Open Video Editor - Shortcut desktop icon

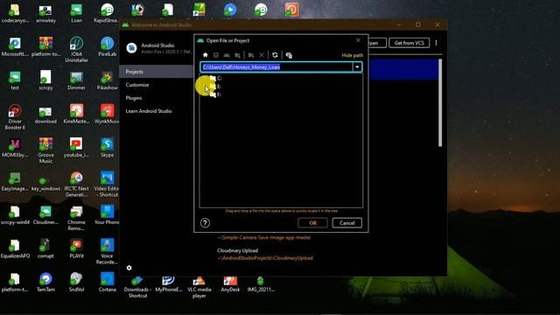(x=107, y=185)
